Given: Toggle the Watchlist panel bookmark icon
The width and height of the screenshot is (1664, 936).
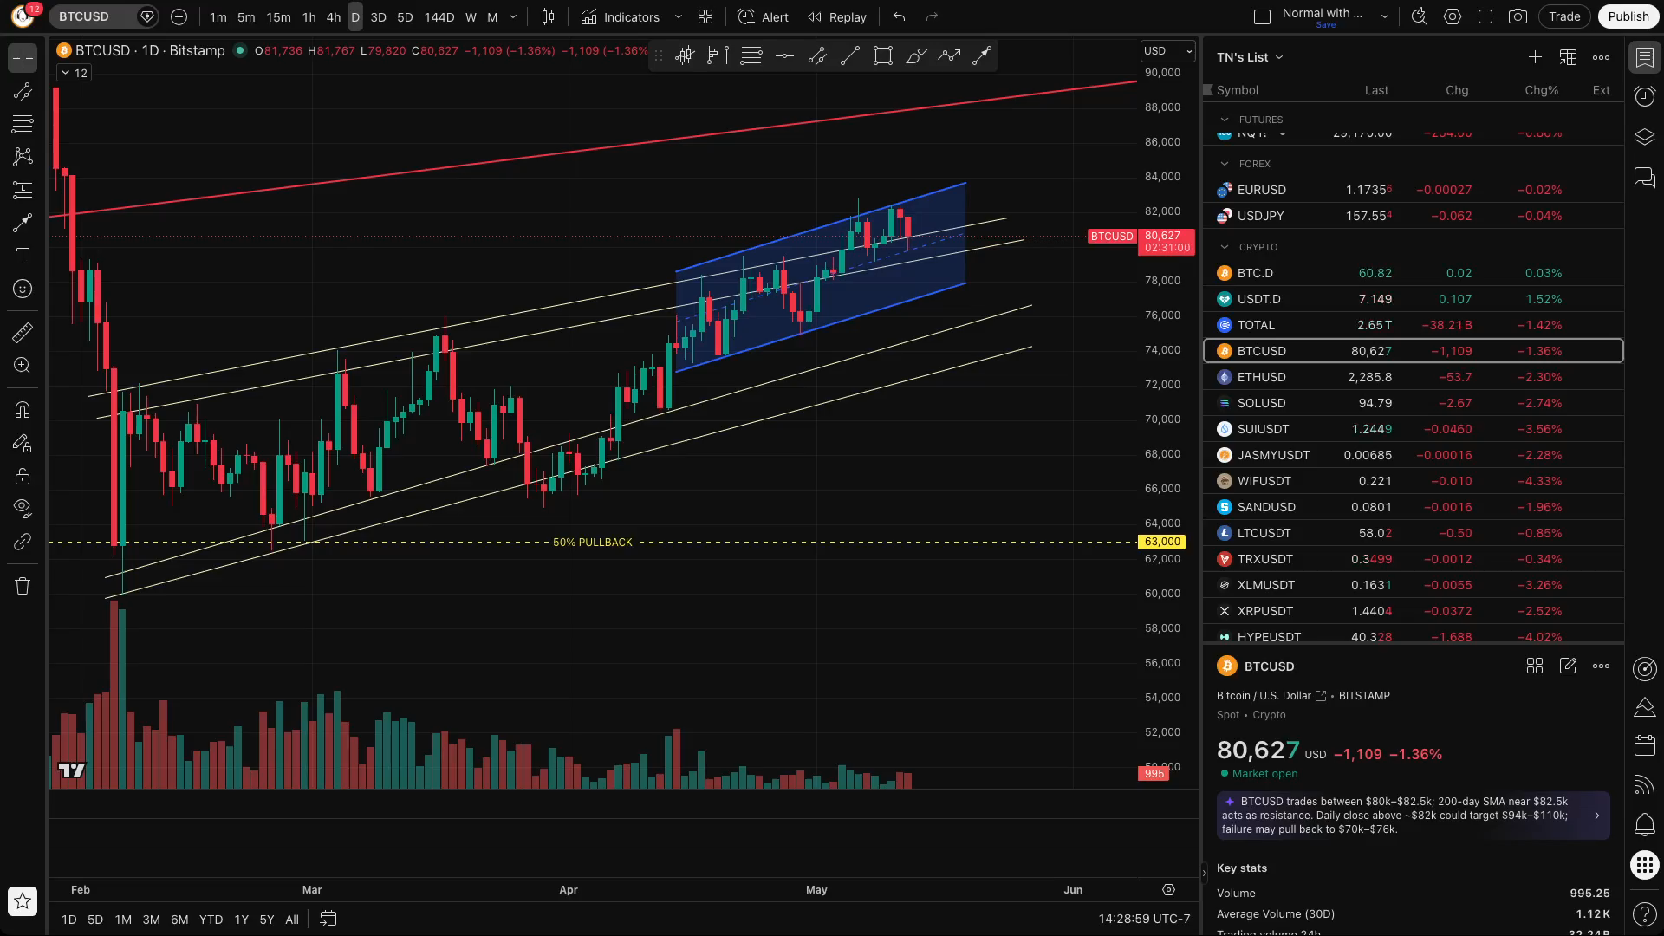Looking at the screenshot, I should click(1645, 58).
